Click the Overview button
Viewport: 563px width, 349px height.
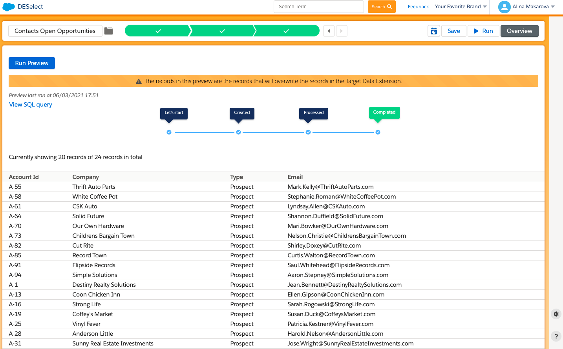pos(519,31)
